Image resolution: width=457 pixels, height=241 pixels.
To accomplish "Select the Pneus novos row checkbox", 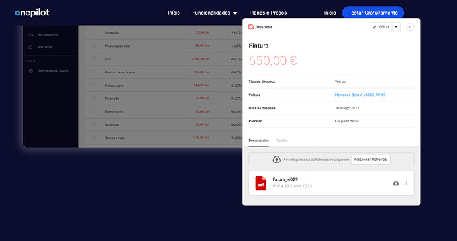I will pyautogui.click(x=94, y=85).
